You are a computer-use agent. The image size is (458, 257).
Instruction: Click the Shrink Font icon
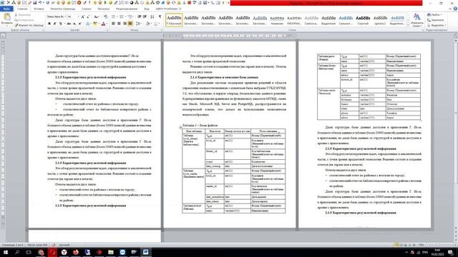(88, 16)
